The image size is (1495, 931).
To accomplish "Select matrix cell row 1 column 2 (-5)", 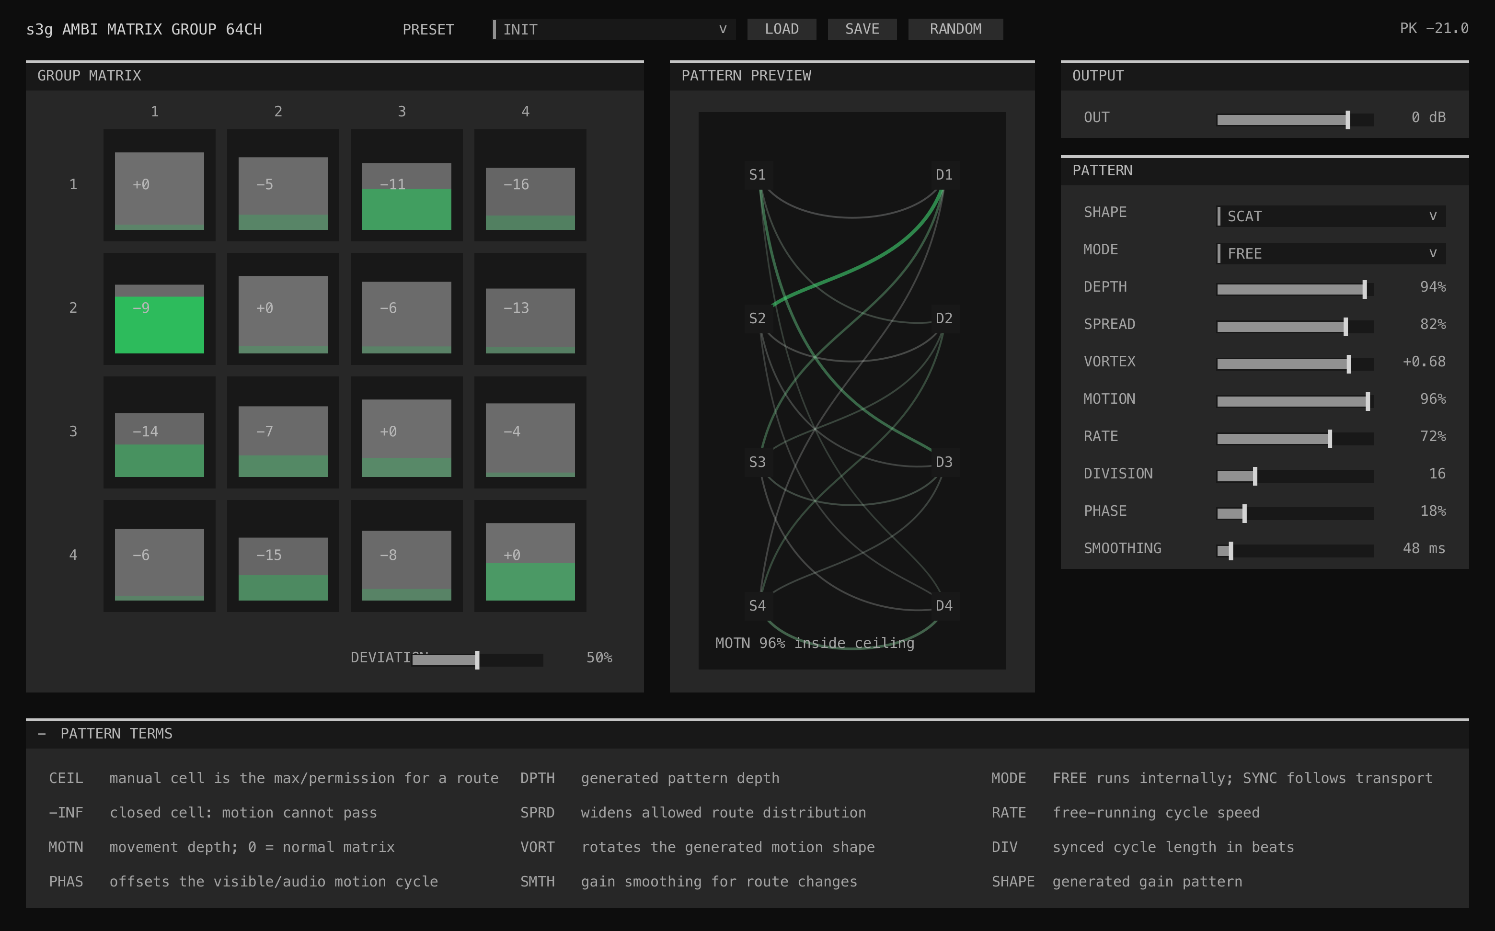I will 283,185.
